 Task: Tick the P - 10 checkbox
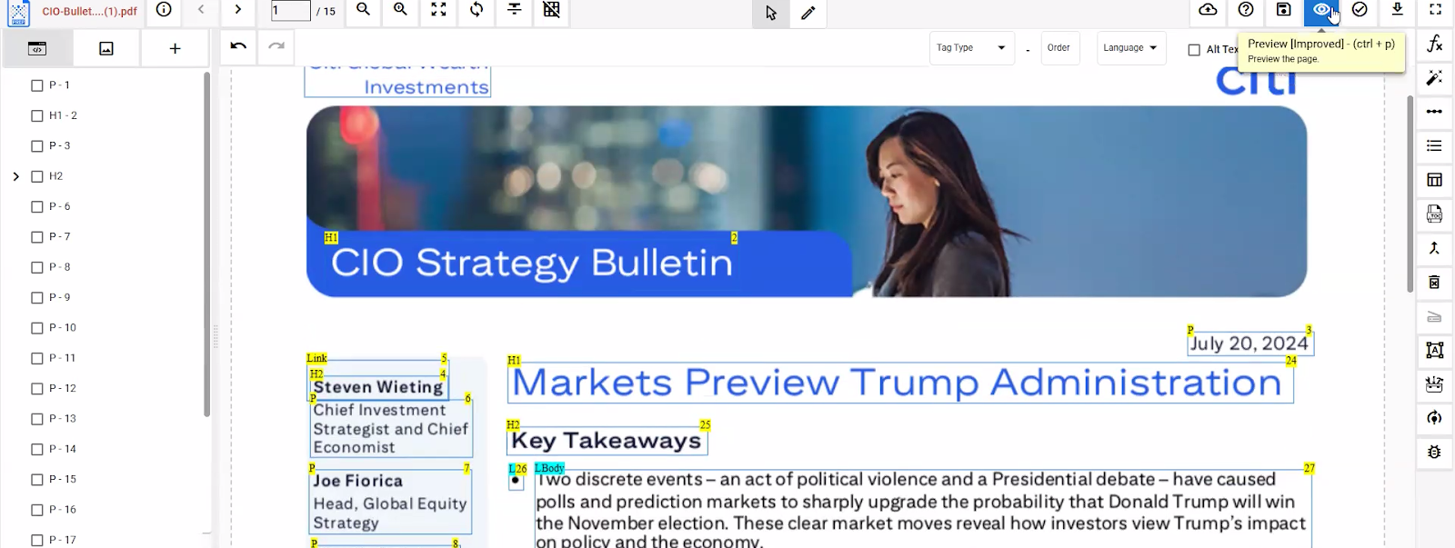(37, 328)
